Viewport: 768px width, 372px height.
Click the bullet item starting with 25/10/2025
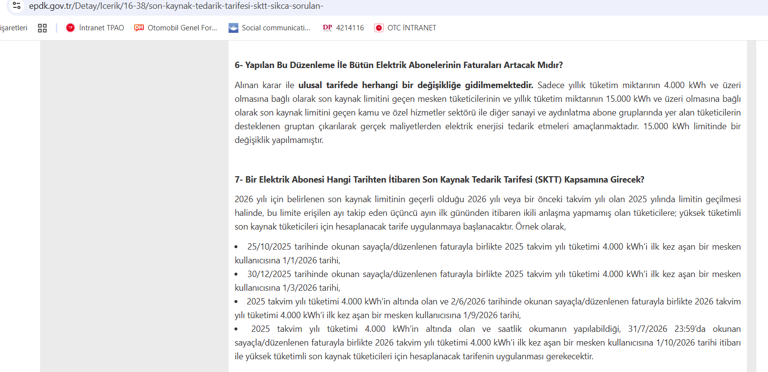tap(493, 247)
